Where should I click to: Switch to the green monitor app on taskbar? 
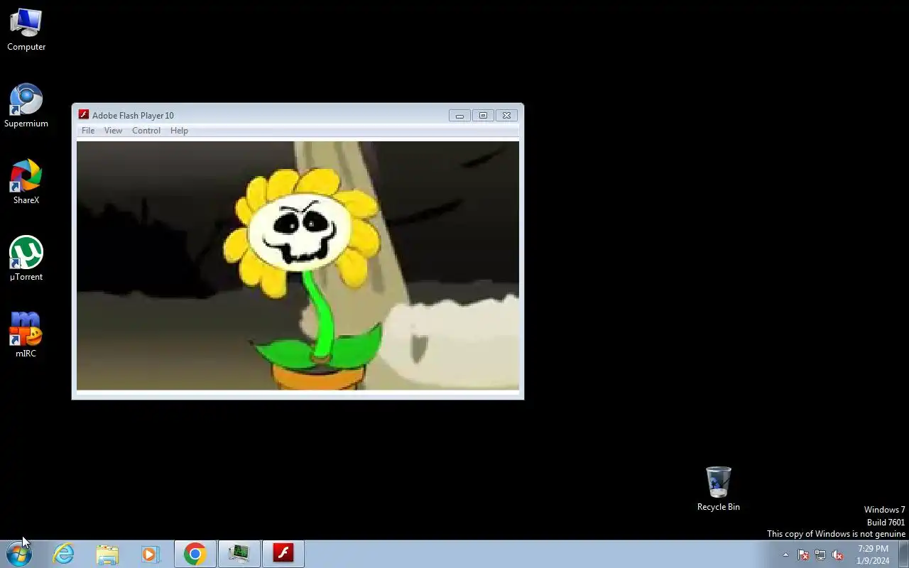(239, 554)
